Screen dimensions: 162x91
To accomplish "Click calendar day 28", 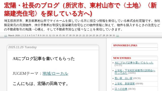I will click(x=104, y=35).
